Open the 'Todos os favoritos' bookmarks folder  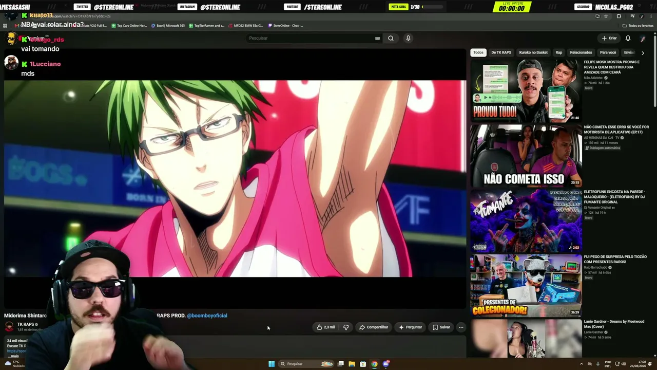(x=638, y=26)
